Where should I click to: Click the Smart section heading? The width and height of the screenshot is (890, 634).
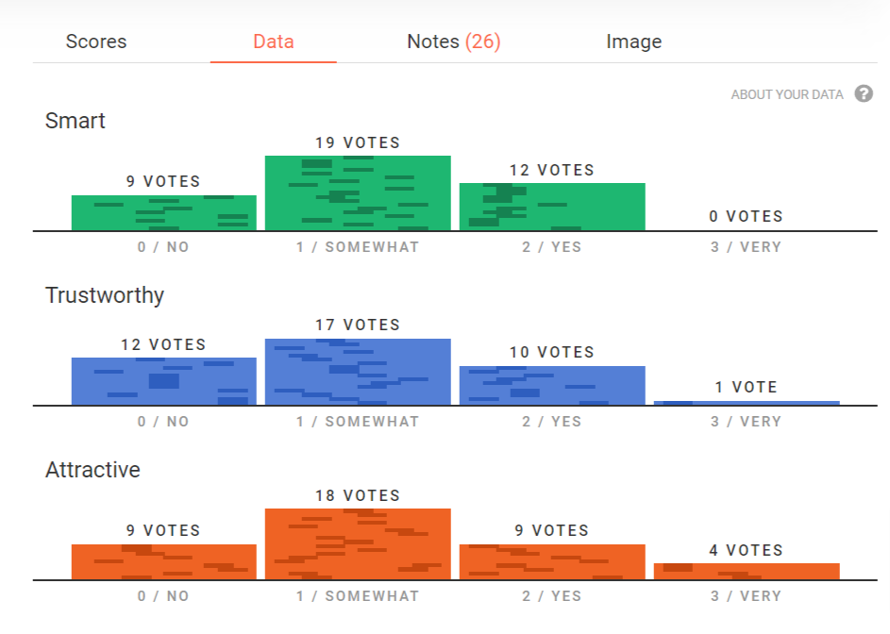(x=76, y=121)
